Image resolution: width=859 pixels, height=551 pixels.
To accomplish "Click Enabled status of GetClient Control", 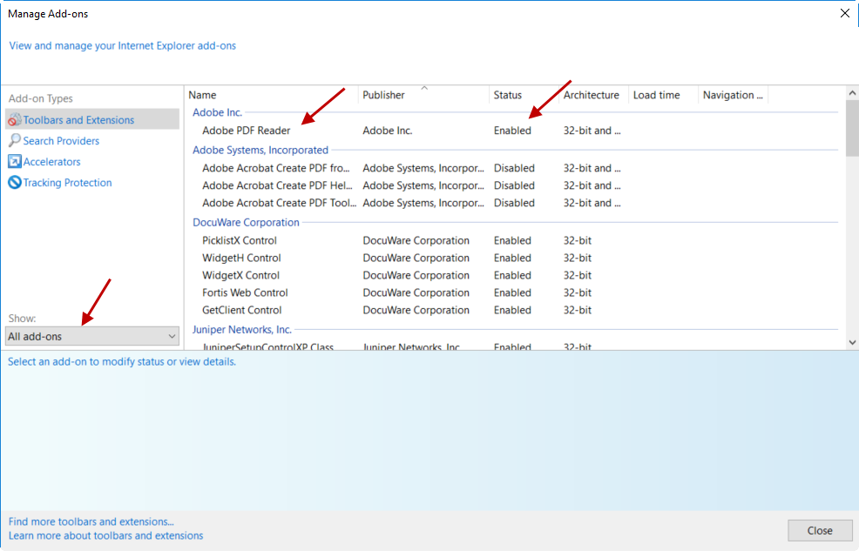I will point(512,310).
